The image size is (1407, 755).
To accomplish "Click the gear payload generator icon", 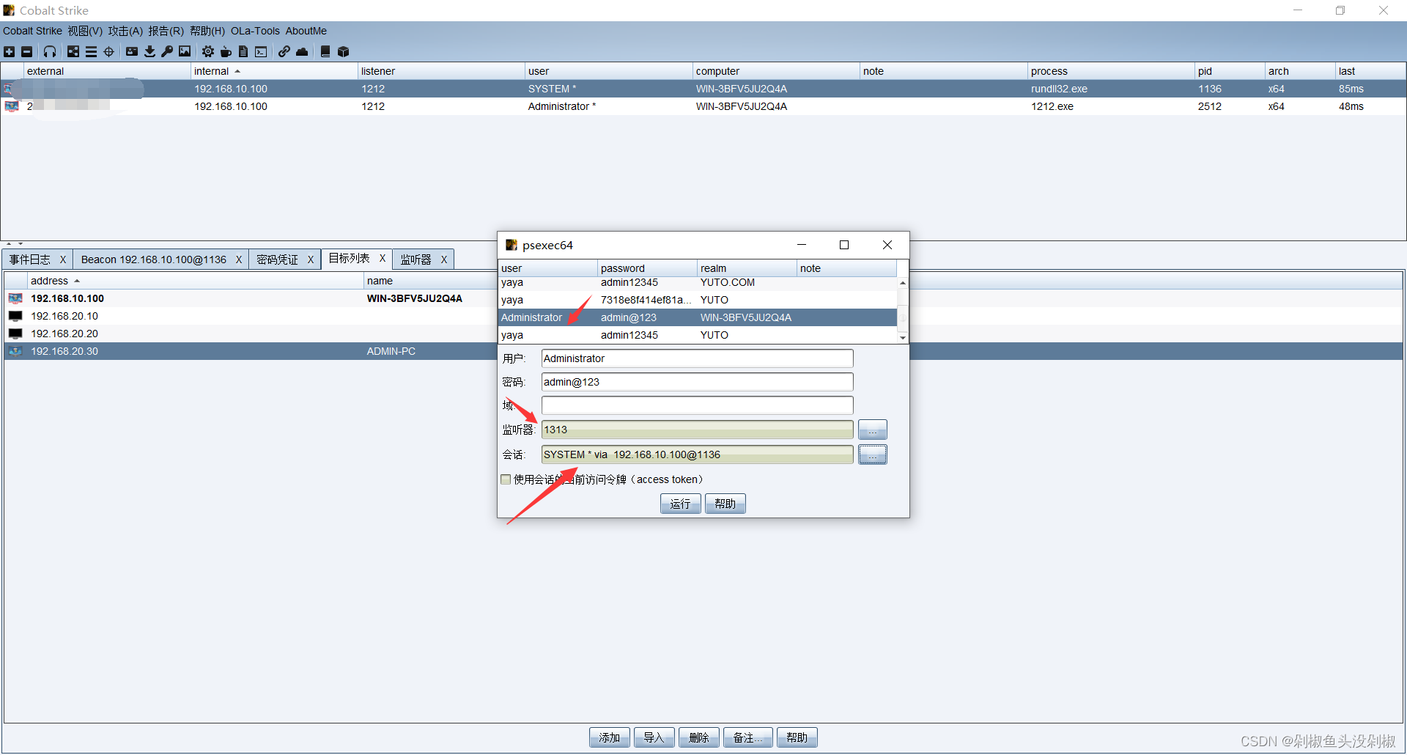I will (208, 51).
